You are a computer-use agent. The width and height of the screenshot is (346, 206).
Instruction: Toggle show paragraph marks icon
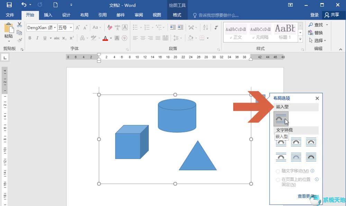point(216,27)
